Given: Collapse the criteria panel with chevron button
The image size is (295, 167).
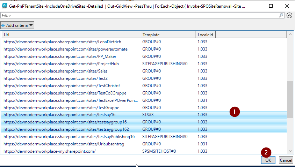Looking at the screenshot, I should (289, 15).
